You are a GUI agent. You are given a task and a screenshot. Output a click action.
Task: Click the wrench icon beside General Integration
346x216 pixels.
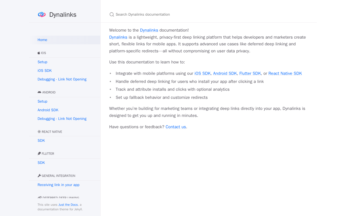[x=39, y=176]
